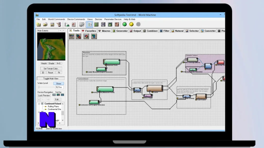The height and width of the screenshot is (148, 264).
Task: Select the brown Erosion node
Action: [155, 88]
